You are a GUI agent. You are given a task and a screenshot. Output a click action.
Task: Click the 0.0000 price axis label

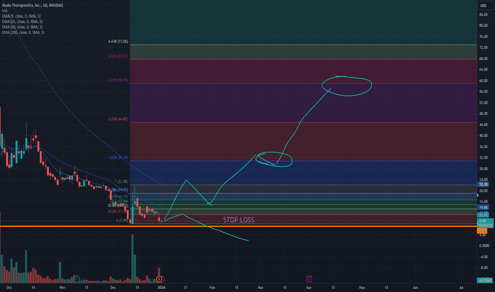(484, 246)
